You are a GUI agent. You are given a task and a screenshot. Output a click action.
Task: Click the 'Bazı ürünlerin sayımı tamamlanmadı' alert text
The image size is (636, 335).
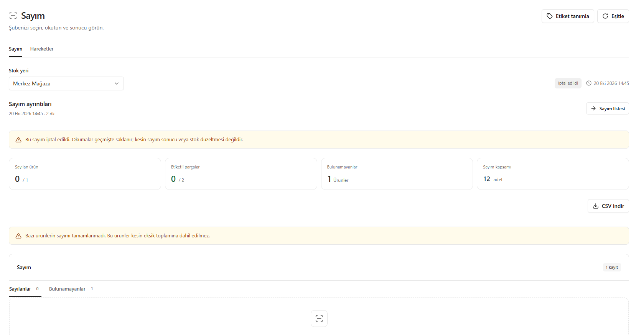point(118,236)
